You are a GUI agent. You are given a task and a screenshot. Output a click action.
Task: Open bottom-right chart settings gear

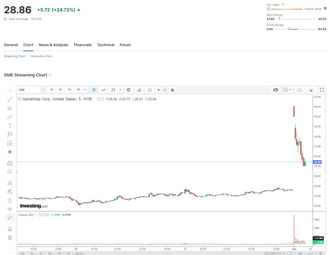tap(321, 253)
